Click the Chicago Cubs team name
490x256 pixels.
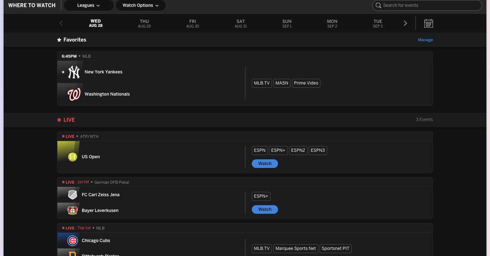click(96, 241)
